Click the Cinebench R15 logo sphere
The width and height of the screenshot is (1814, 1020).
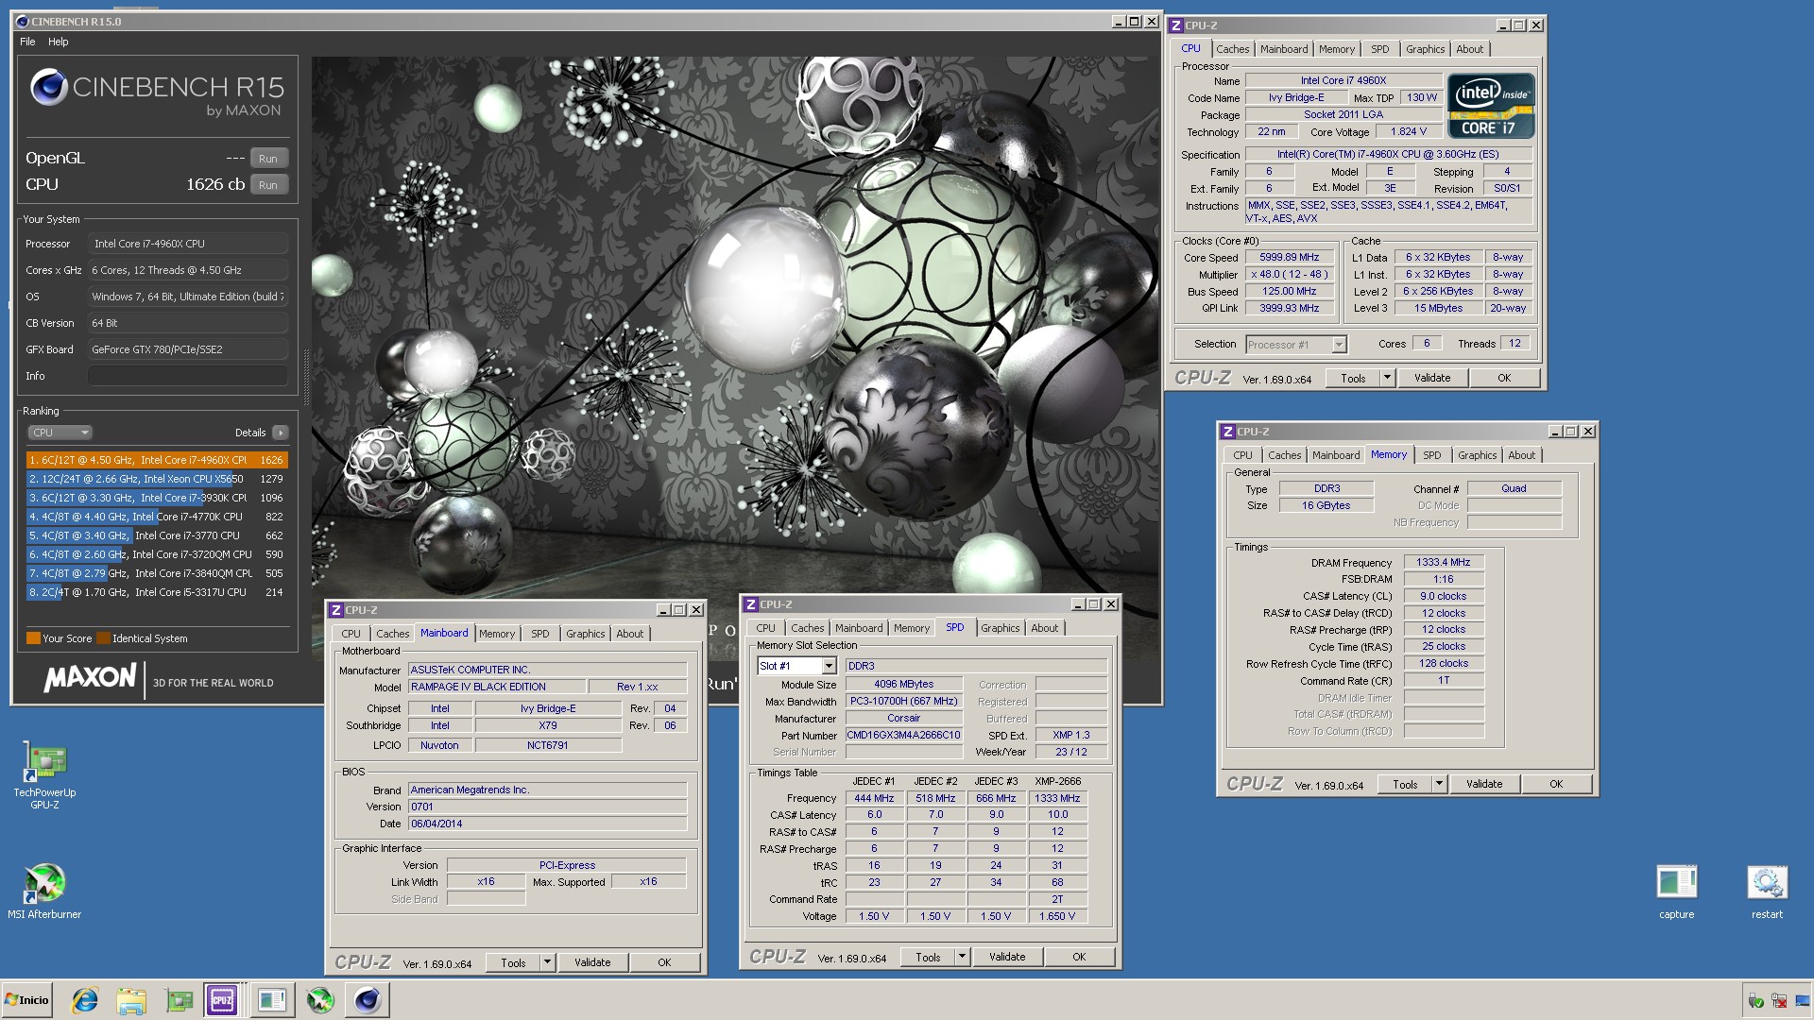48,87
